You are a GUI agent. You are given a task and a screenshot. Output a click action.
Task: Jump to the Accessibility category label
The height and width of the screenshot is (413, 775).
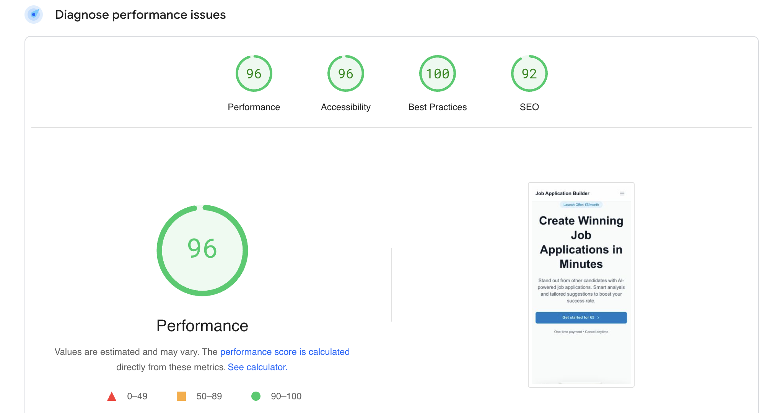[x=345, y=107]
